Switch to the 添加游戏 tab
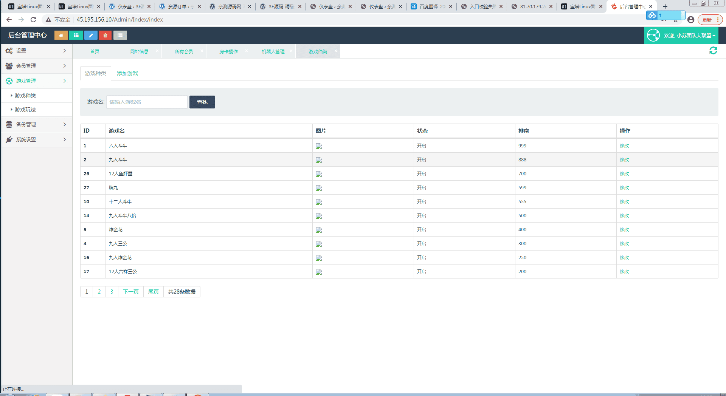Screen dimensions: 726x396 (x=127, y=73)
